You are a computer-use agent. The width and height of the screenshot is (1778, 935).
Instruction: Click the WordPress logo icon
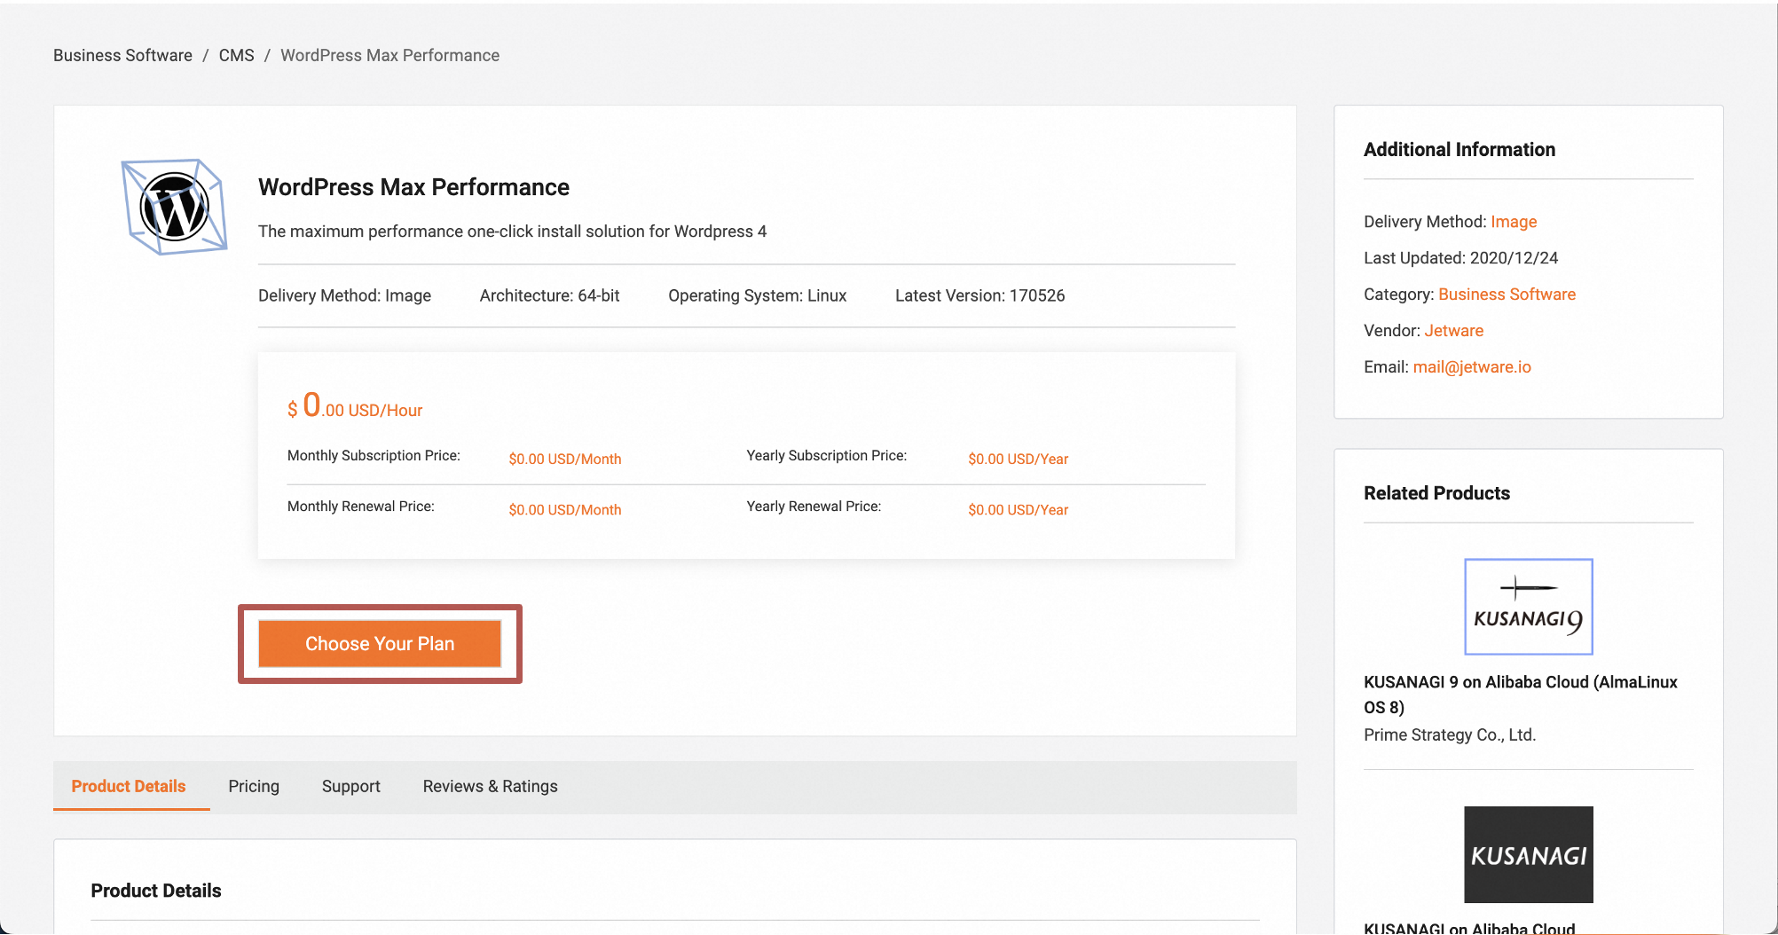pyautogui.click(x=175, y=207)
